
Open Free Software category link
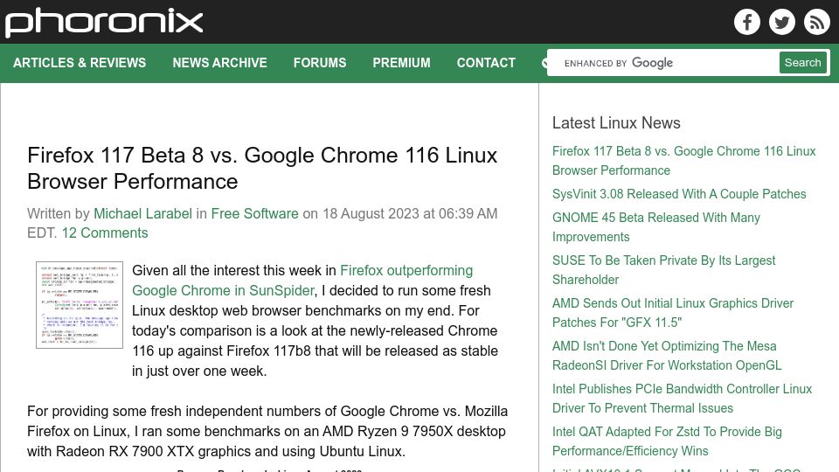(254, 213)
